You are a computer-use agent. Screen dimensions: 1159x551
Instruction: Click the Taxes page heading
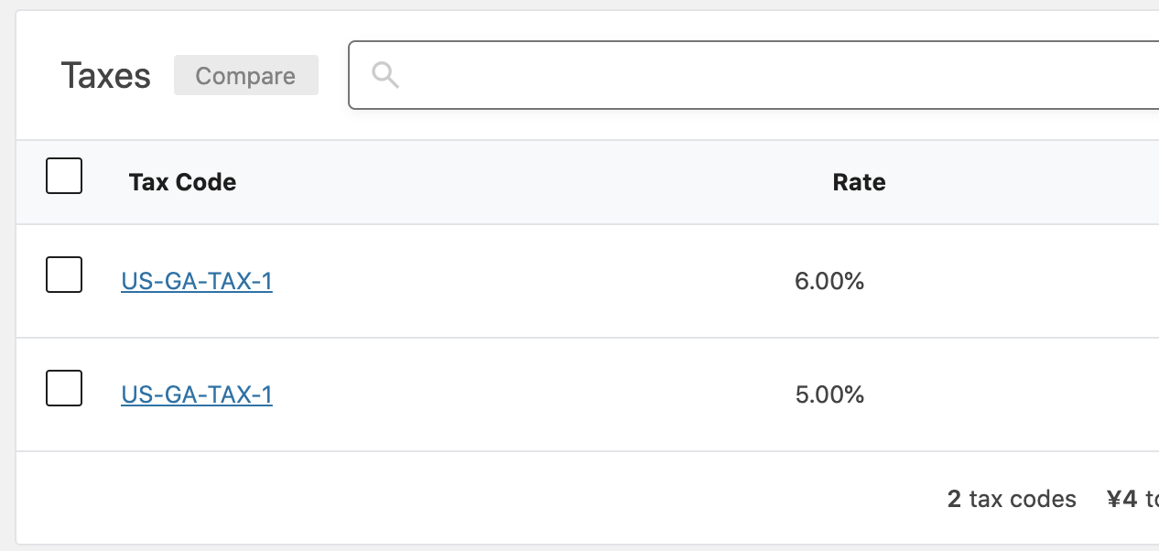point(105,75)
